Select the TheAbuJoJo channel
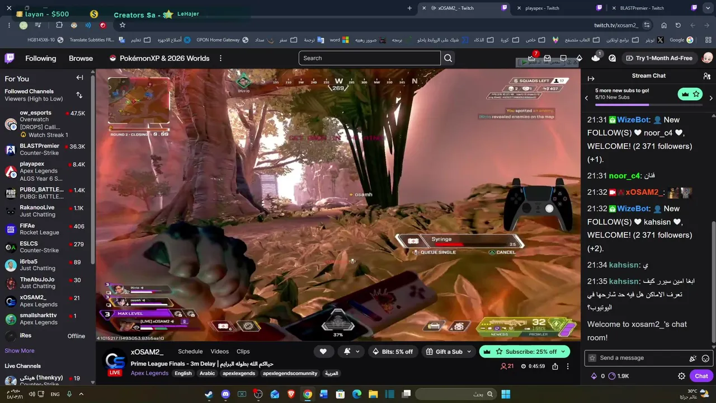716x403 pixels. pyautogui.click(x=45, y=283)
